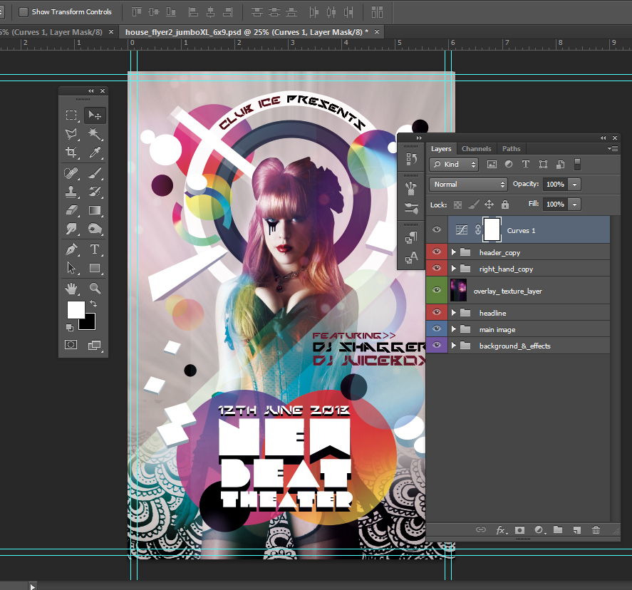
Task: Toggle visibility of overlay_texture_layer
Action: [437, 291]
